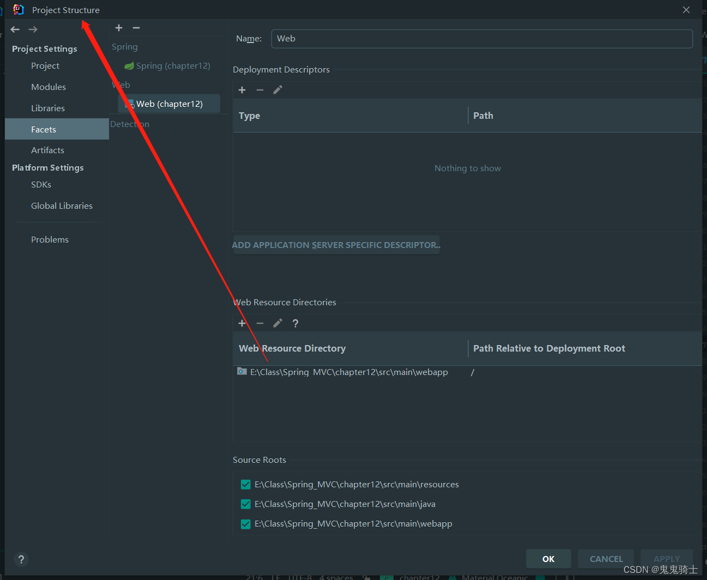Click the back navigation arrow
The image size is (707, 580).
(x=15, y=29)
